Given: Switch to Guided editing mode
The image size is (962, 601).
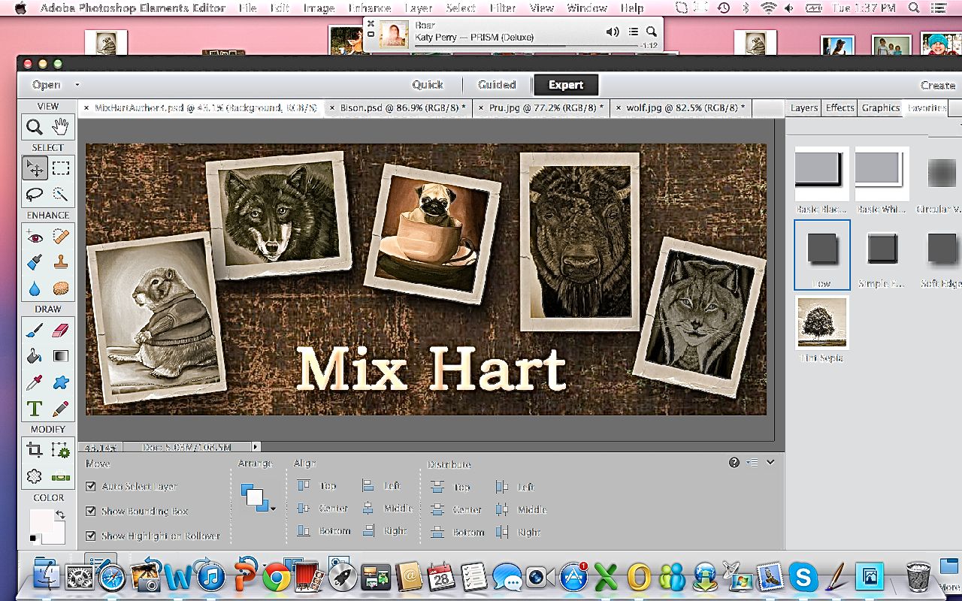Looking at the screenshot, I should [x=497, y=85].
